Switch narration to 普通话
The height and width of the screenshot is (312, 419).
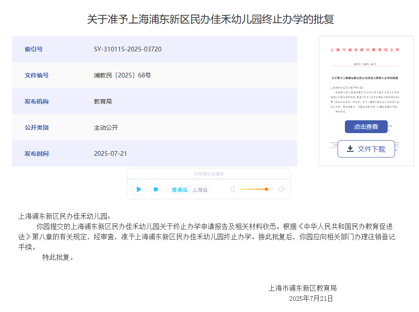[179, 190]
